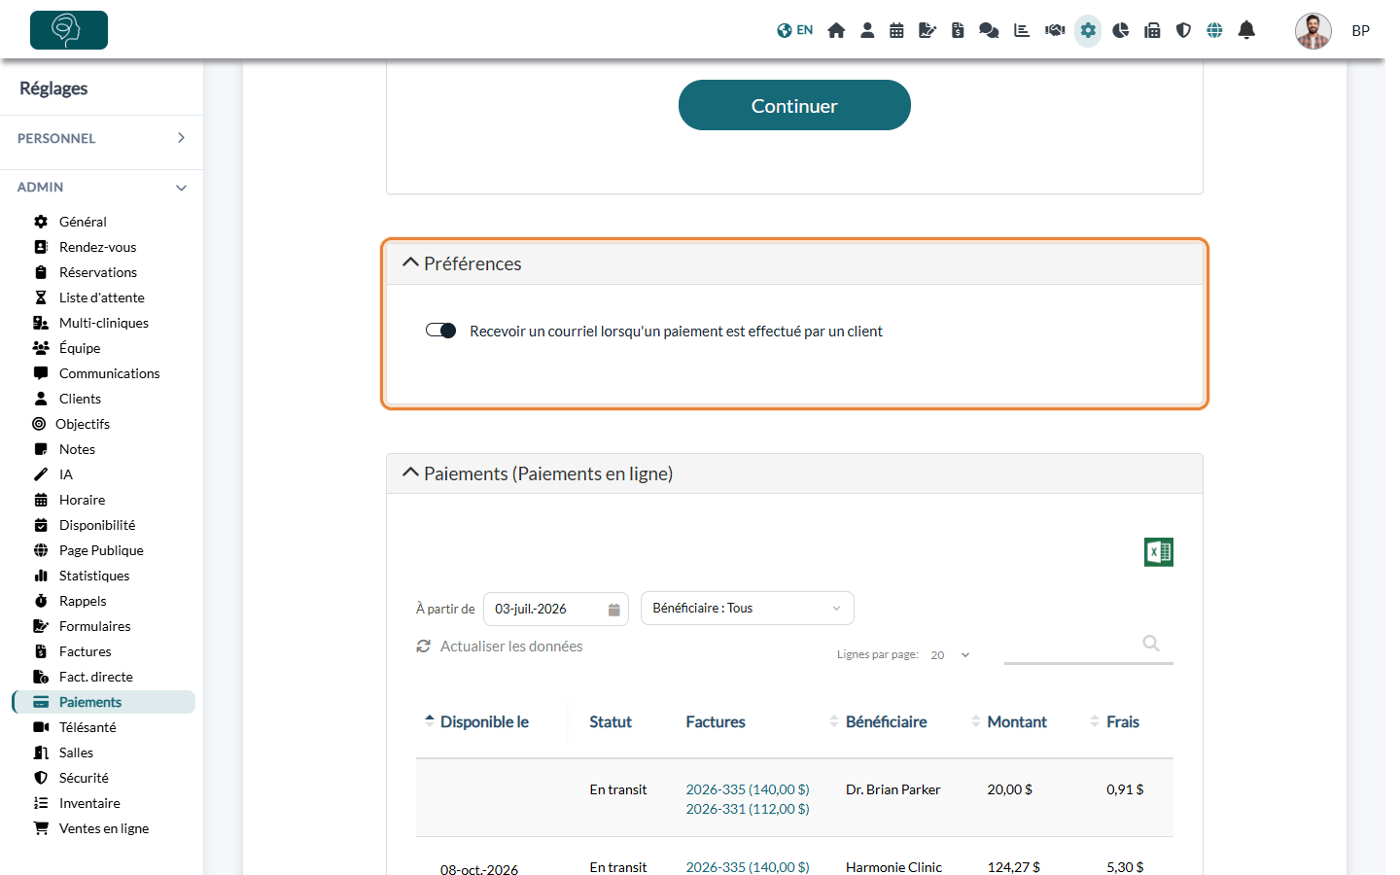Click Actualiser les données
Image resolution: width=1400 pixels, height=875 pixels.
(x=500, y=647)
